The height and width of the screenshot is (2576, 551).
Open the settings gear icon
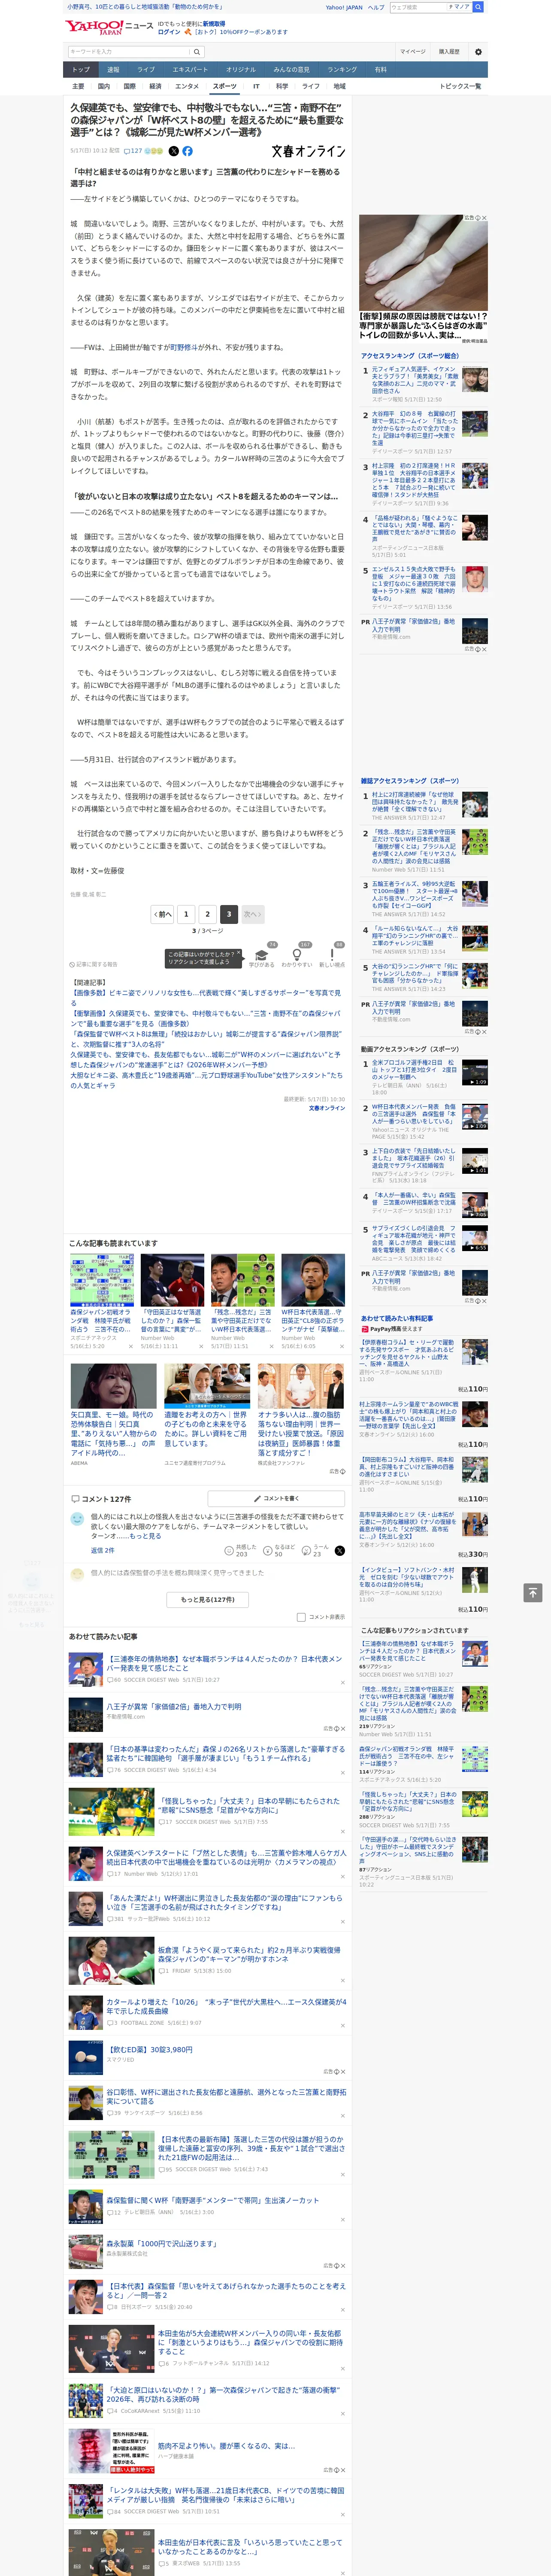[x=478, y=51]
